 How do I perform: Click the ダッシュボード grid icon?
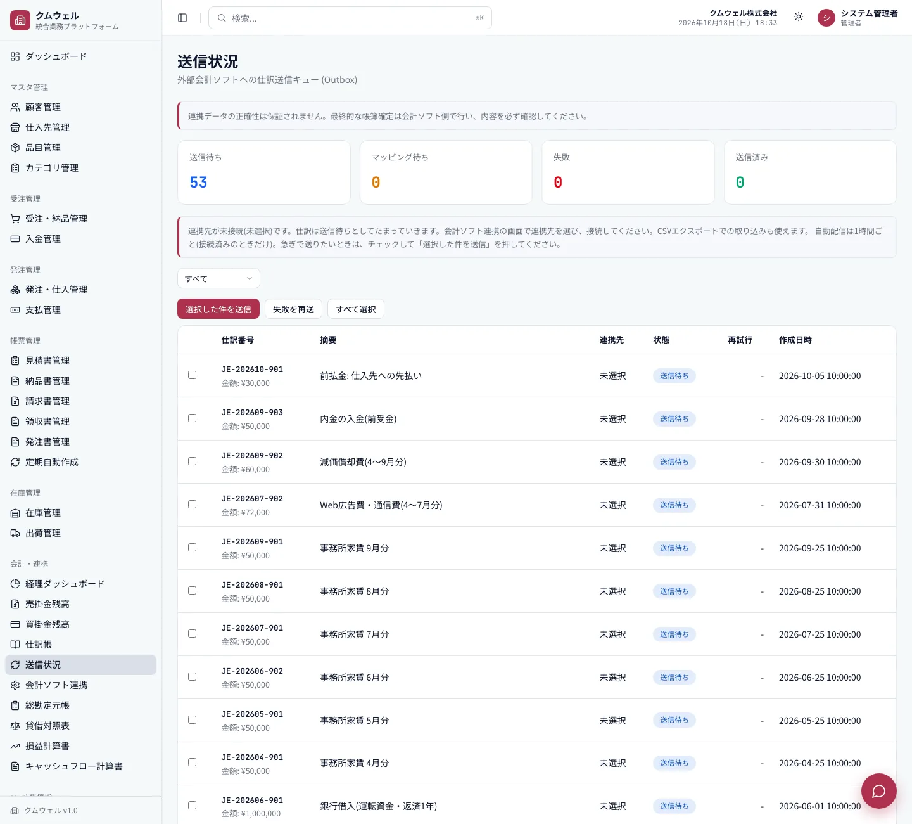pos(15,56)
